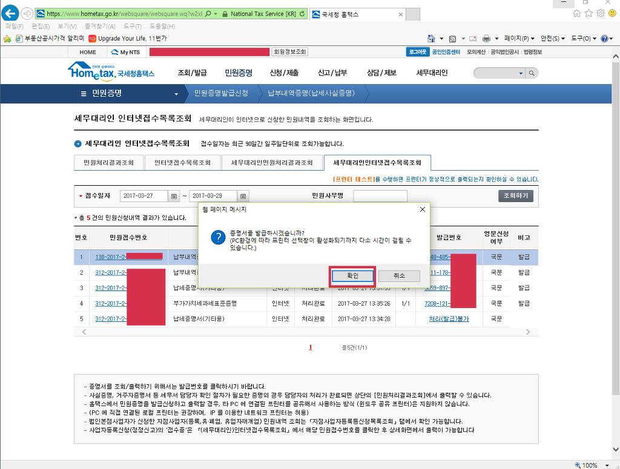Viewport: 620px width, 469px height.
Task: Open the 처리(발급)불가 link in row 5
Action: pyautogui.click(x=449, y=319)
